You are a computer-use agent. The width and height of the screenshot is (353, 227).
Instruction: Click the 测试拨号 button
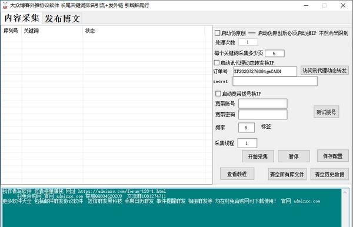point(326,112)
